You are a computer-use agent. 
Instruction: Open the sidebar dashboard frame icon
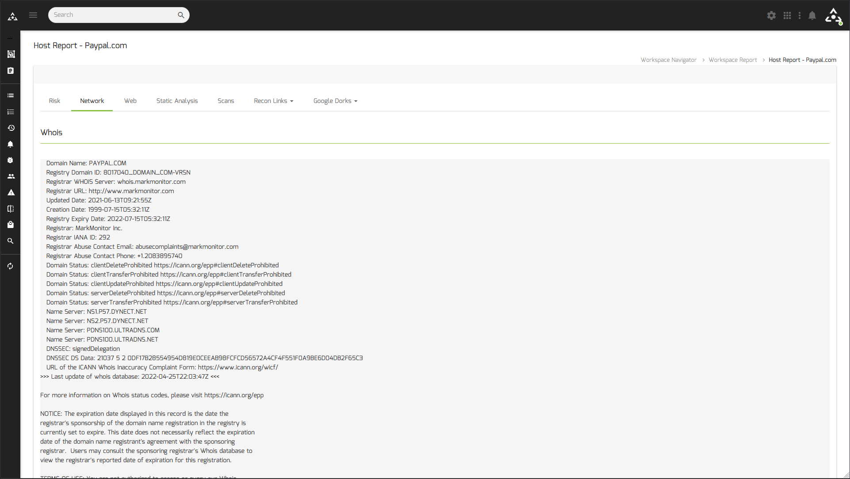pyautogui.click(x=11, y=54)
